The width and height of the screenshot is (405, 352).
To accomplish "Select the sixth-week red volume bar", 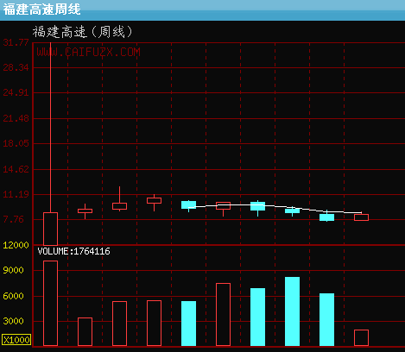I will click(223, 314).
